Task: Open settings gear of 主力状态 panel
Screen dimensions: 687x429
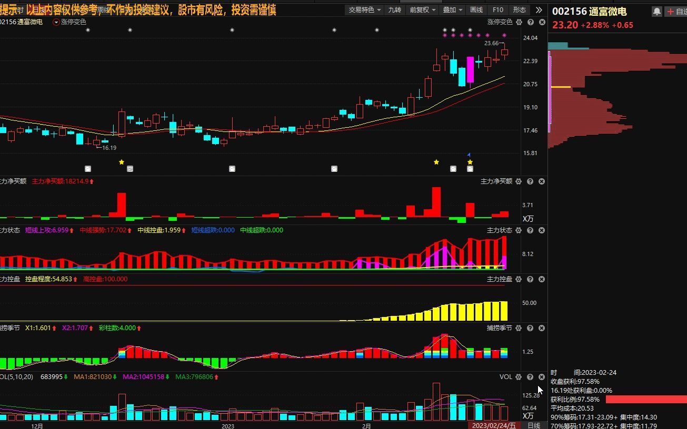Action: 519,230
